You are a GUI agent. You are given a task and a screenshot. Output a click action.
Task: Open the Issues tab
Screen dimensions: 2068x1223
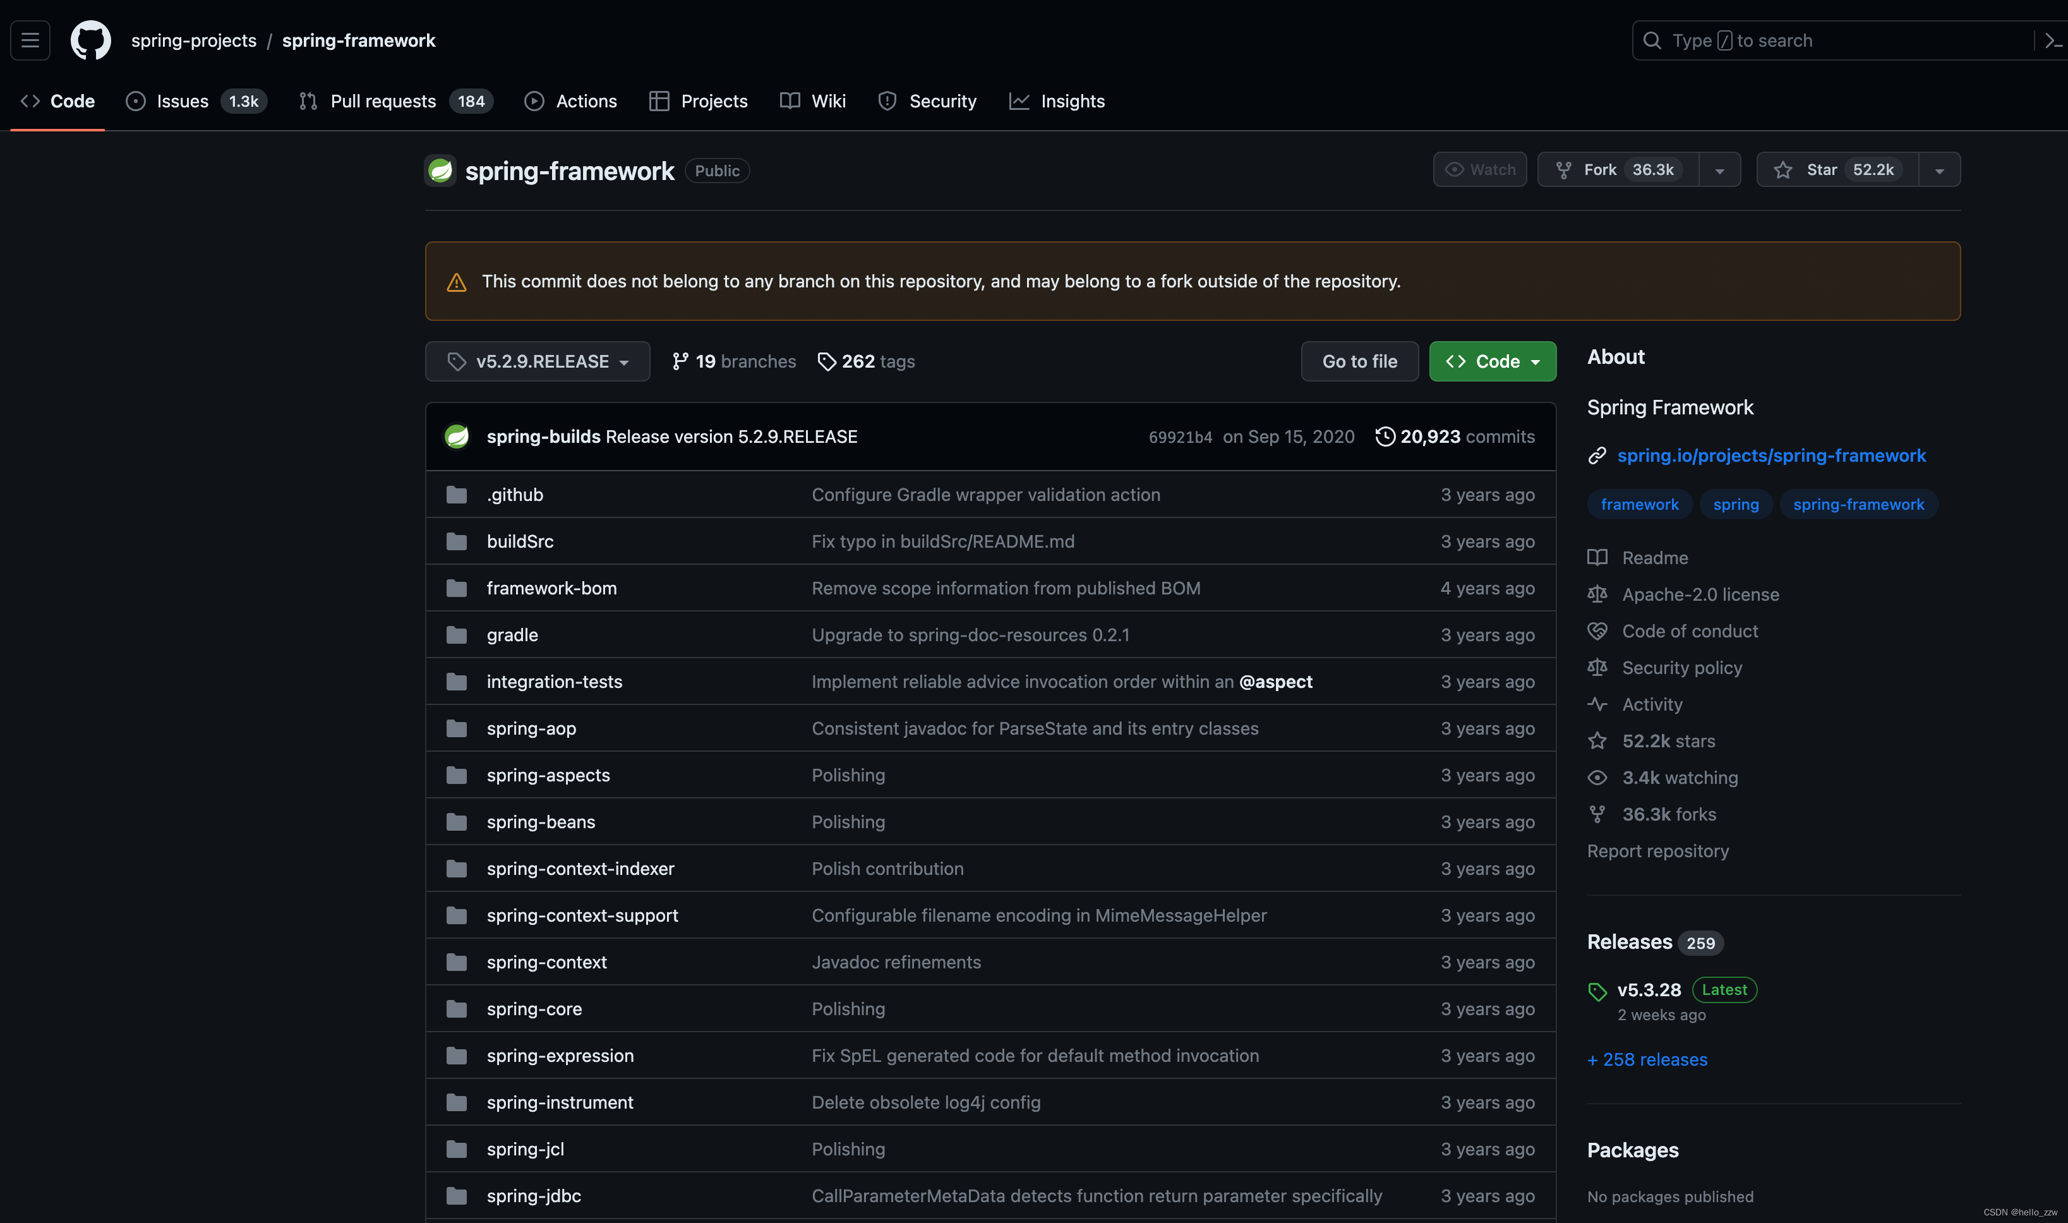196,101
